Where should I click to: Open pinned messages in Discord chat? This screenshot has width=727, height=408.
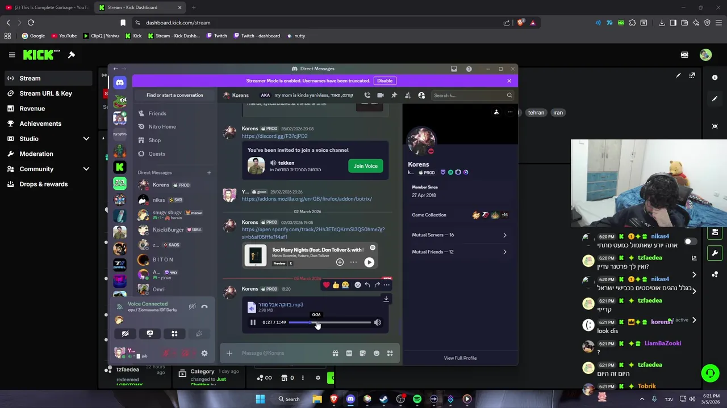pyautogui.click(x=394, y=95)
